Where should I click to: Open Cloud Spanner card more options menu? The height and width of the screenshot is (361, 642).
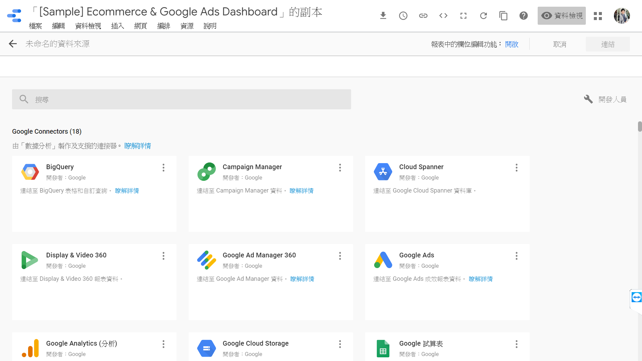(x=517, y=168)
